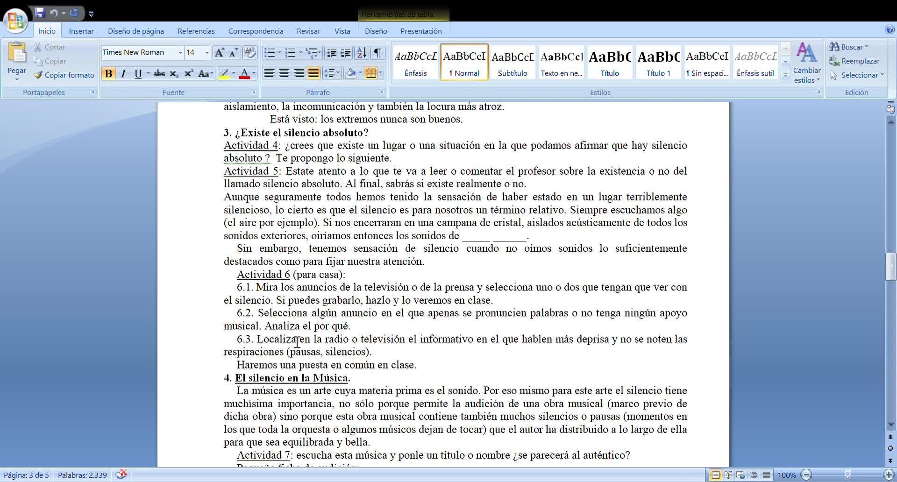Expand the styles gallery more button

(x=785, y=75)
